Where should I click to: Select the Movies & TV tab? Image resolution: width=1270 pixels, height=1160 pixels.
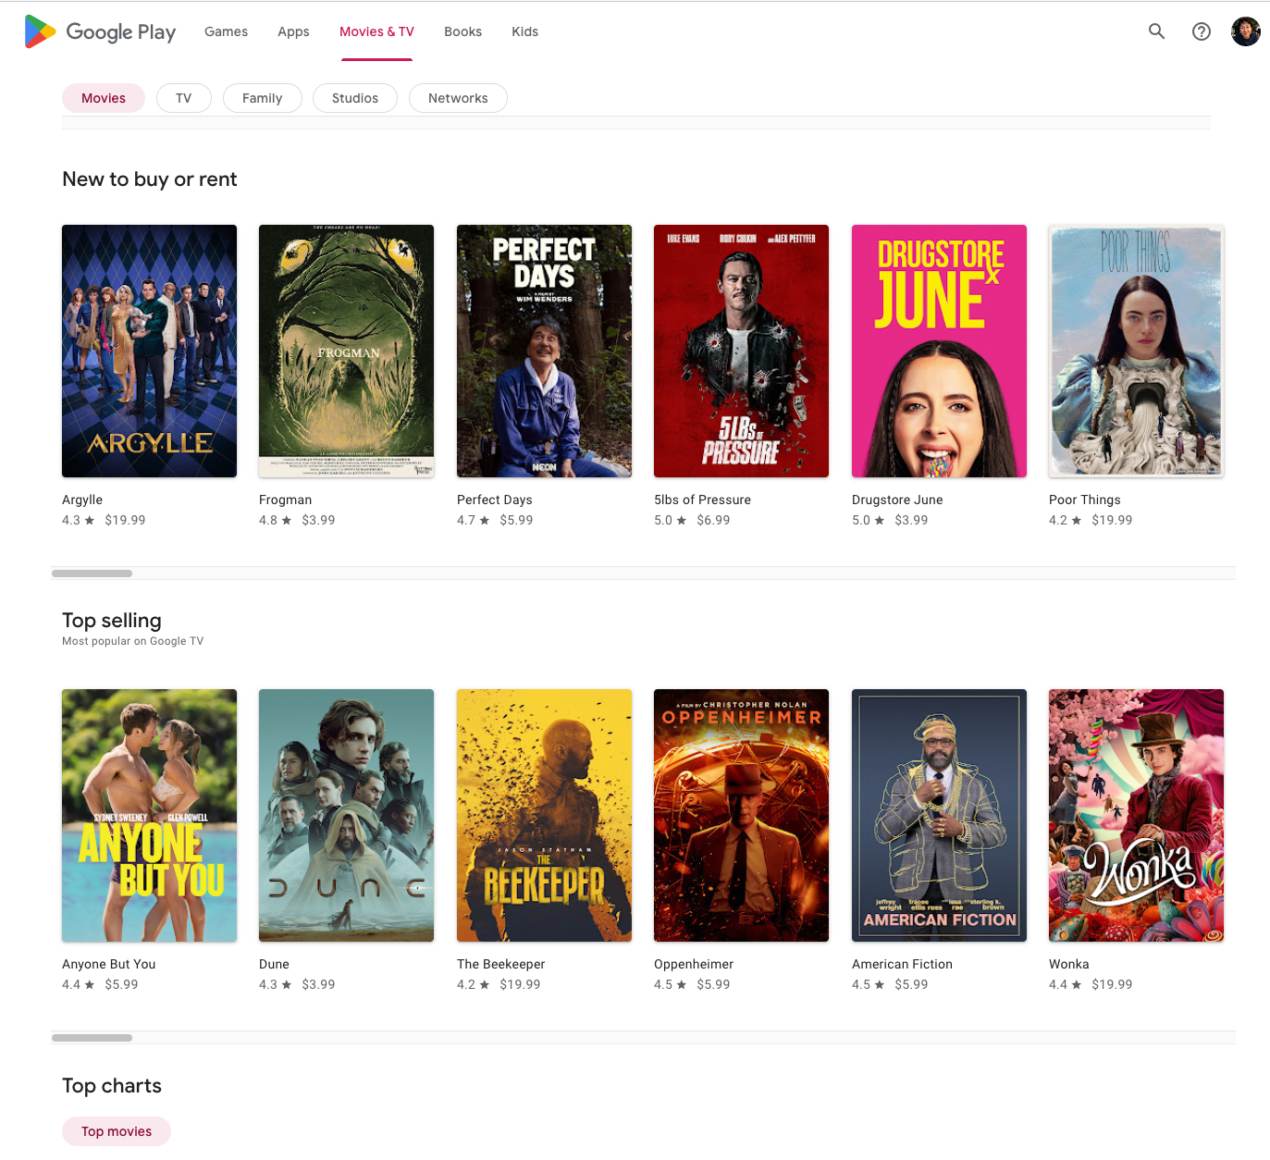coord(376,31)
